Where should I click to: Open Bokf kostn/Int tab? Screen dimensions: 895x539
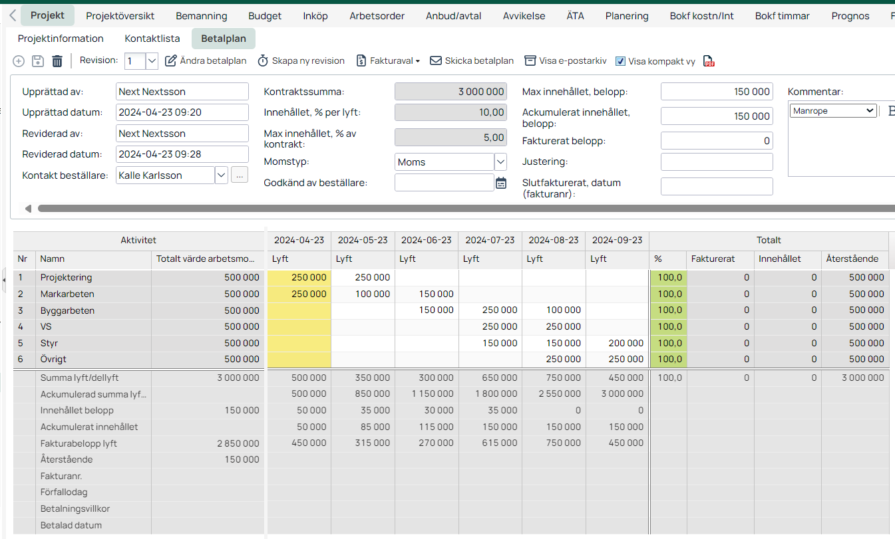pos(702,16)
